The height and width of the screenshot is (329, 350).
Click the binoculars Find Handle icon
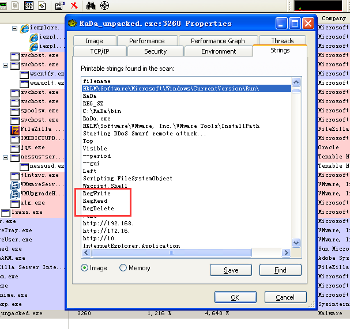91,6
